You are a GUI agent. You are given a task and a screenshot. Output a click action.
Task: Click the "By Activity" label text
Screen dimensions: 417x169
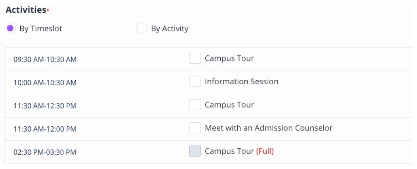(x=169, y=29)
